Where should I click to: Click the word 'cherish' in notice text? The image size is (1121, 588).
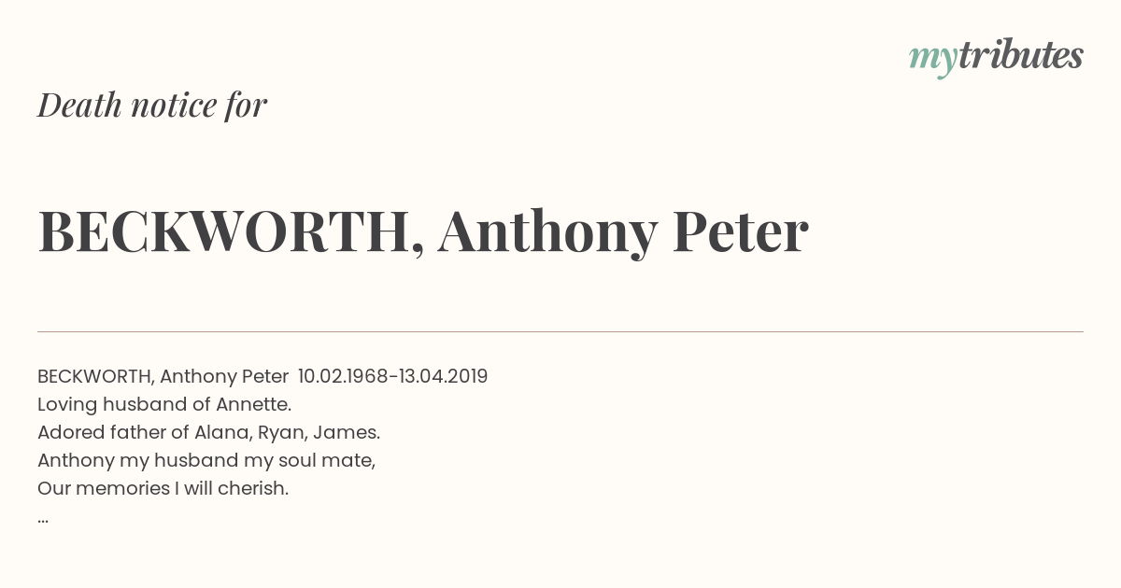tap(250, 488)
